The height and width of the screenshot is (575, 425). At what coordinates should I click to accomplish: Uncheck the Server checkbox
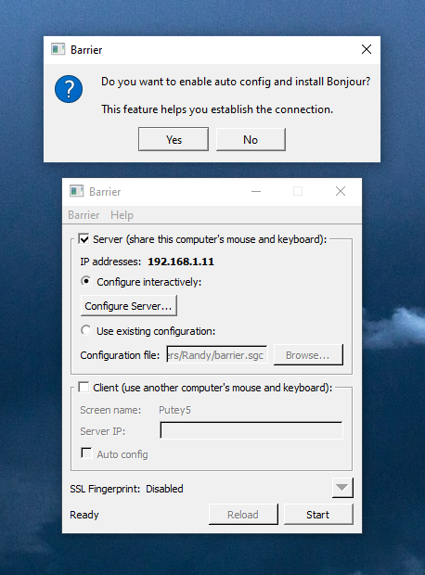click(84, 239)
